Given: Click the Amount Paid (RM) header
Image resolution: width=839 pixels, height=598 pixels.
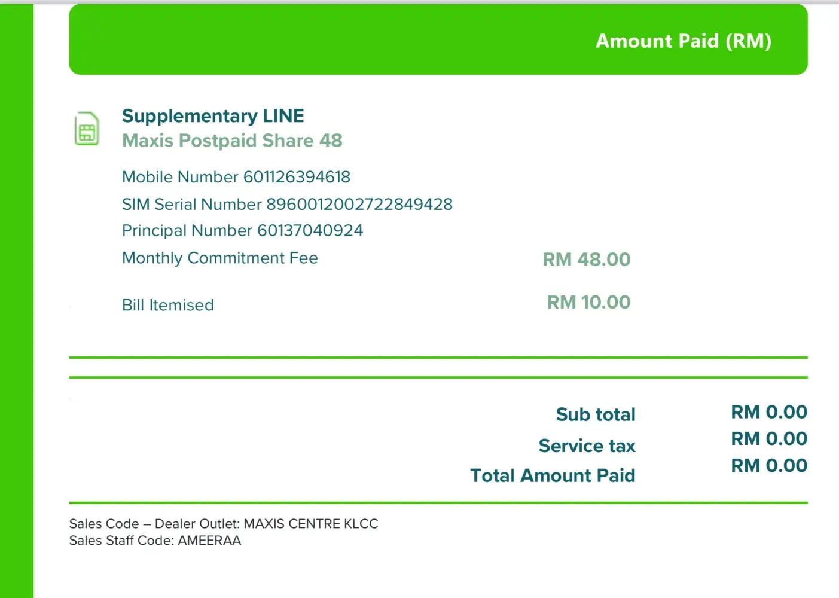Looking at the screenshot, I should [x=683, y=41].
